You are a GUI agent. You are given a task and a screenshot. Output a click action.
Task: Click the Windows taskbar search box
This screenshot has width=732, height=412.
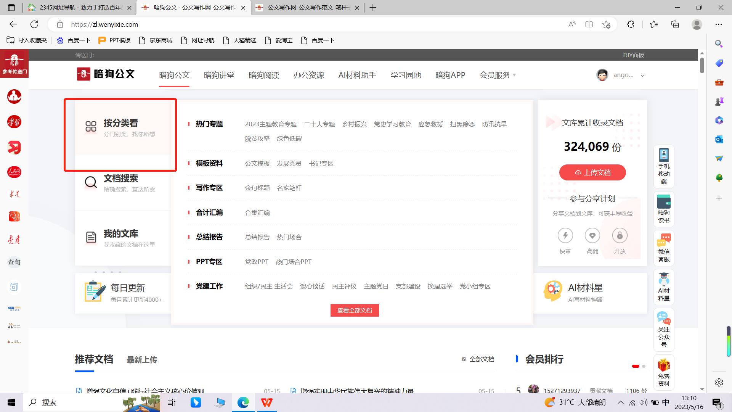click(x=91, y=402)
